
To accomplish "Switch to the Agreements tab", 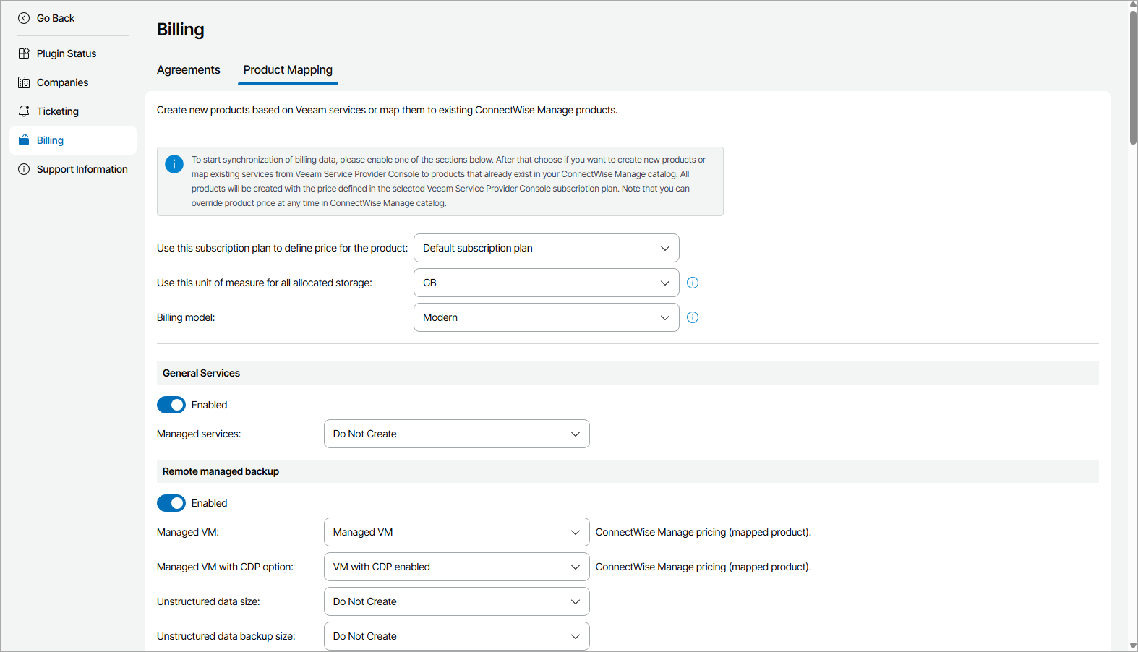I will pos(188,70).
